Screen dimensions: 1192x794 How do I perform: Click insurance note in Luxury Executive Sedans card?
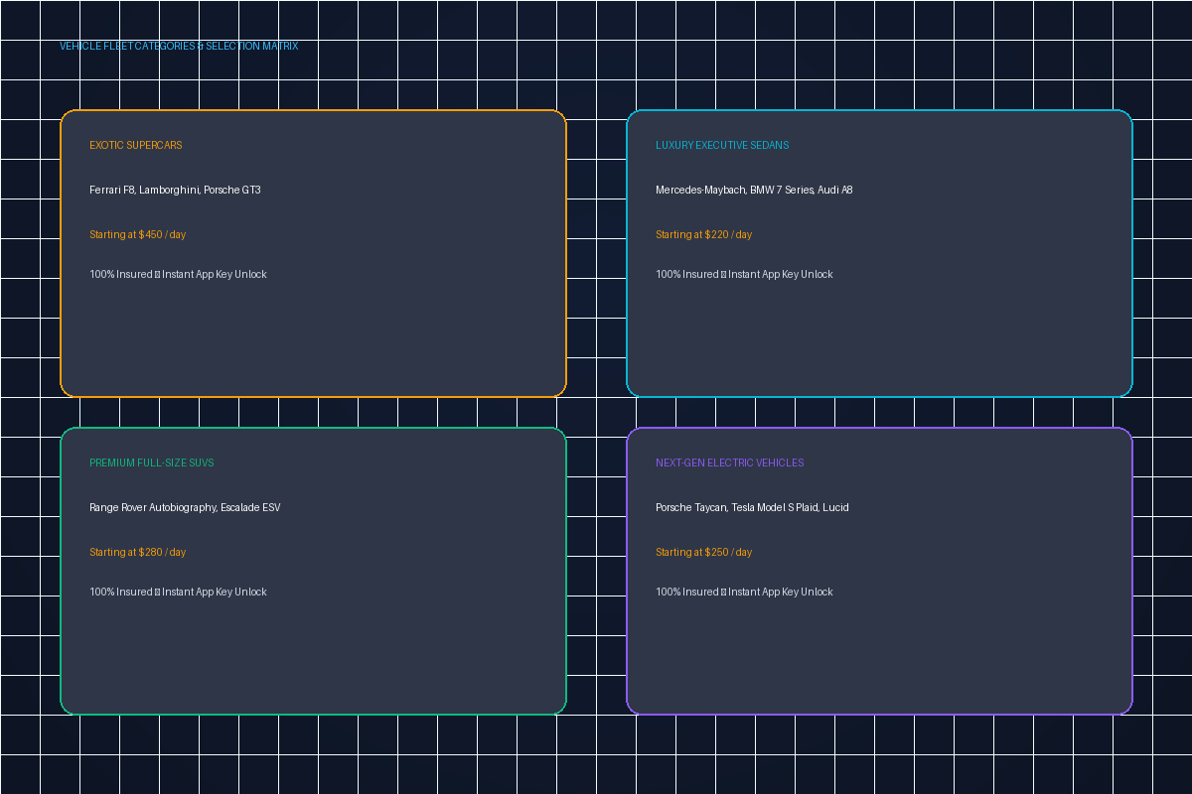(744, 274)
